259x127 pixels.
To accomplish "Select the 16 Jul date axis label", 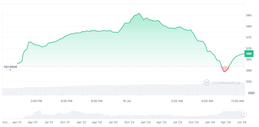I will [x=127, y=101].
